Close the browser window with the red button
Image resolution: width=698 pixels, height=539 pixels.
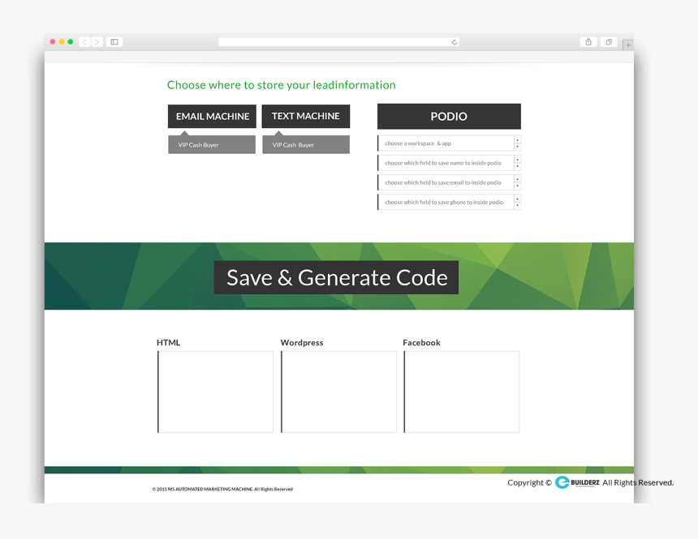[x=53, y=42]
